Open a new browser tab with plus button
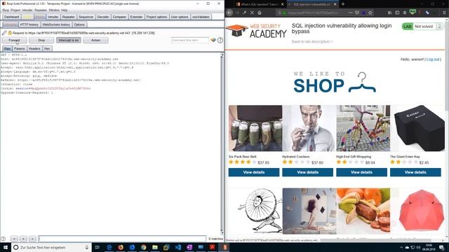Viewport: 449px width, 252px height. (x=343, y=4)
